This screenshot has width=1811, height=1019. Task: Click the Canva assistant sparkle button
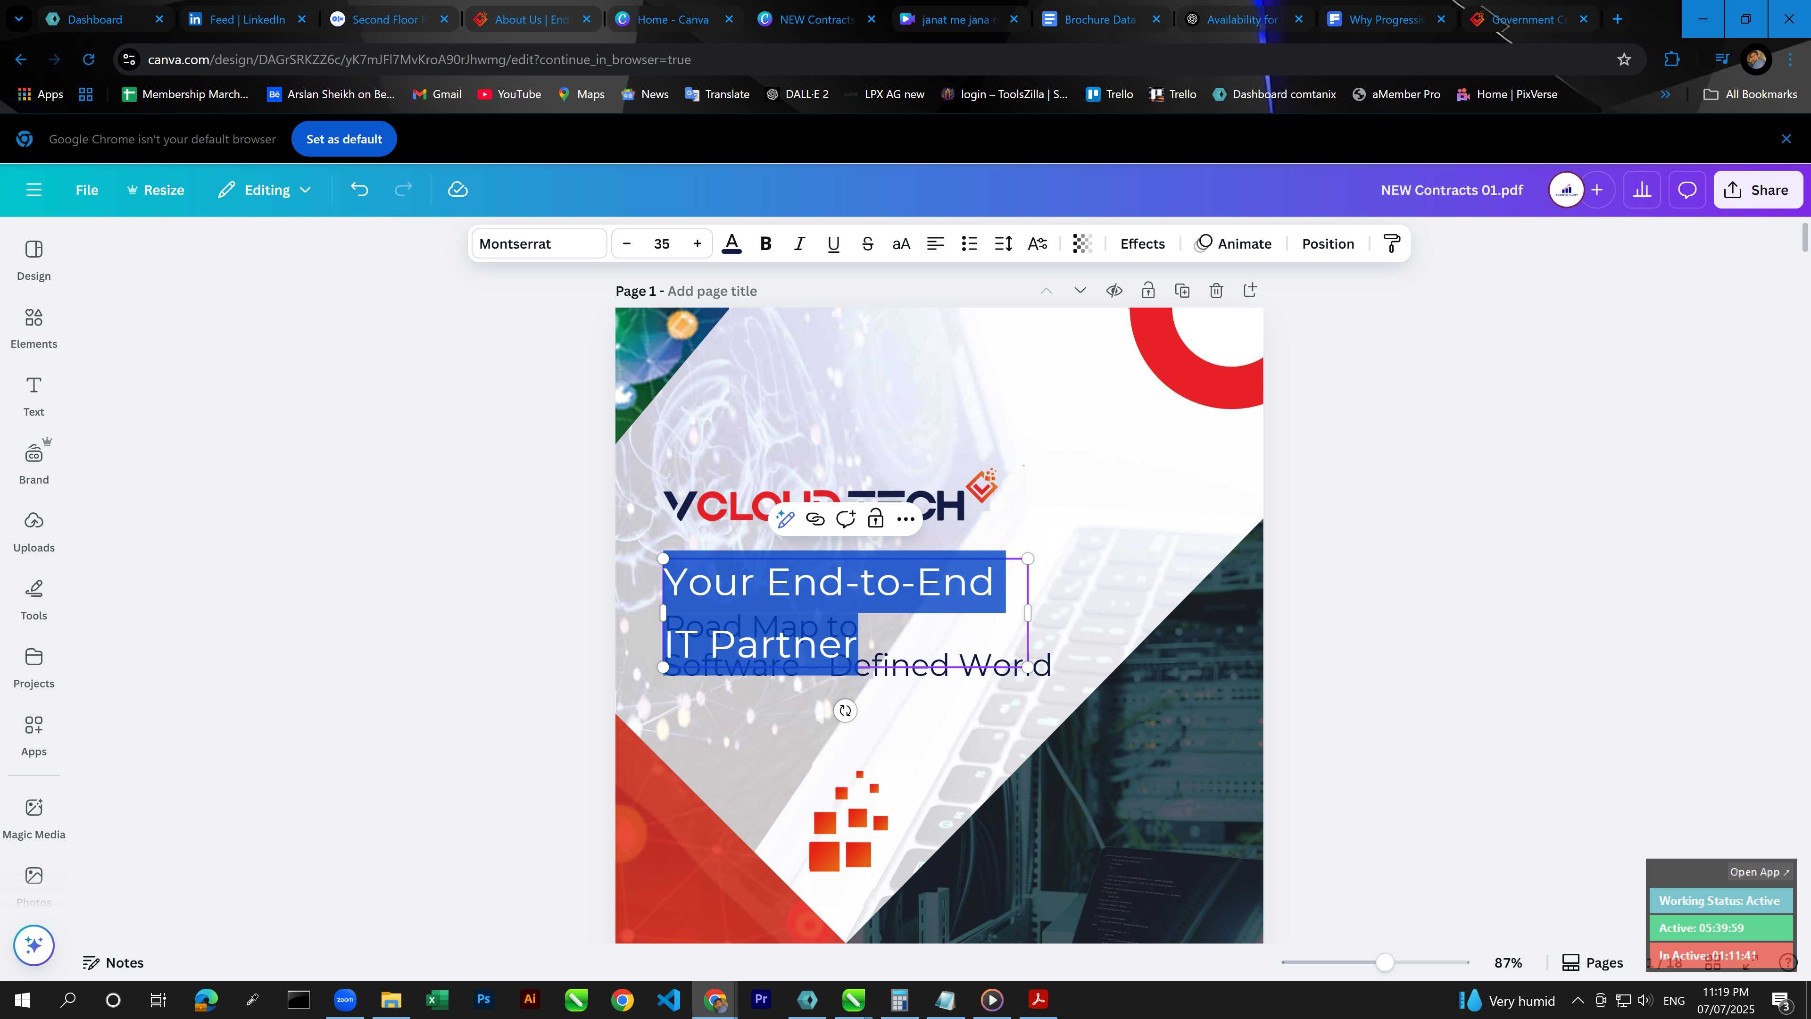34,945
